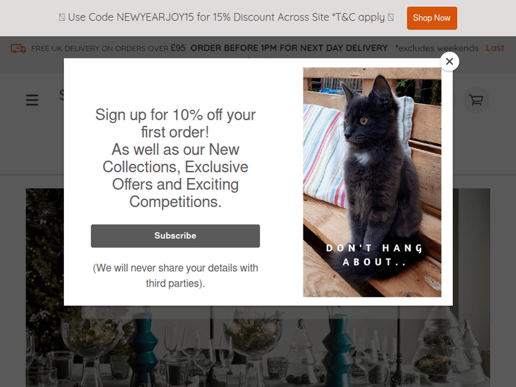The width and height of the screenshot is (516, 387).
Task: Open the shopping cart icon
Action: [476, 100]
